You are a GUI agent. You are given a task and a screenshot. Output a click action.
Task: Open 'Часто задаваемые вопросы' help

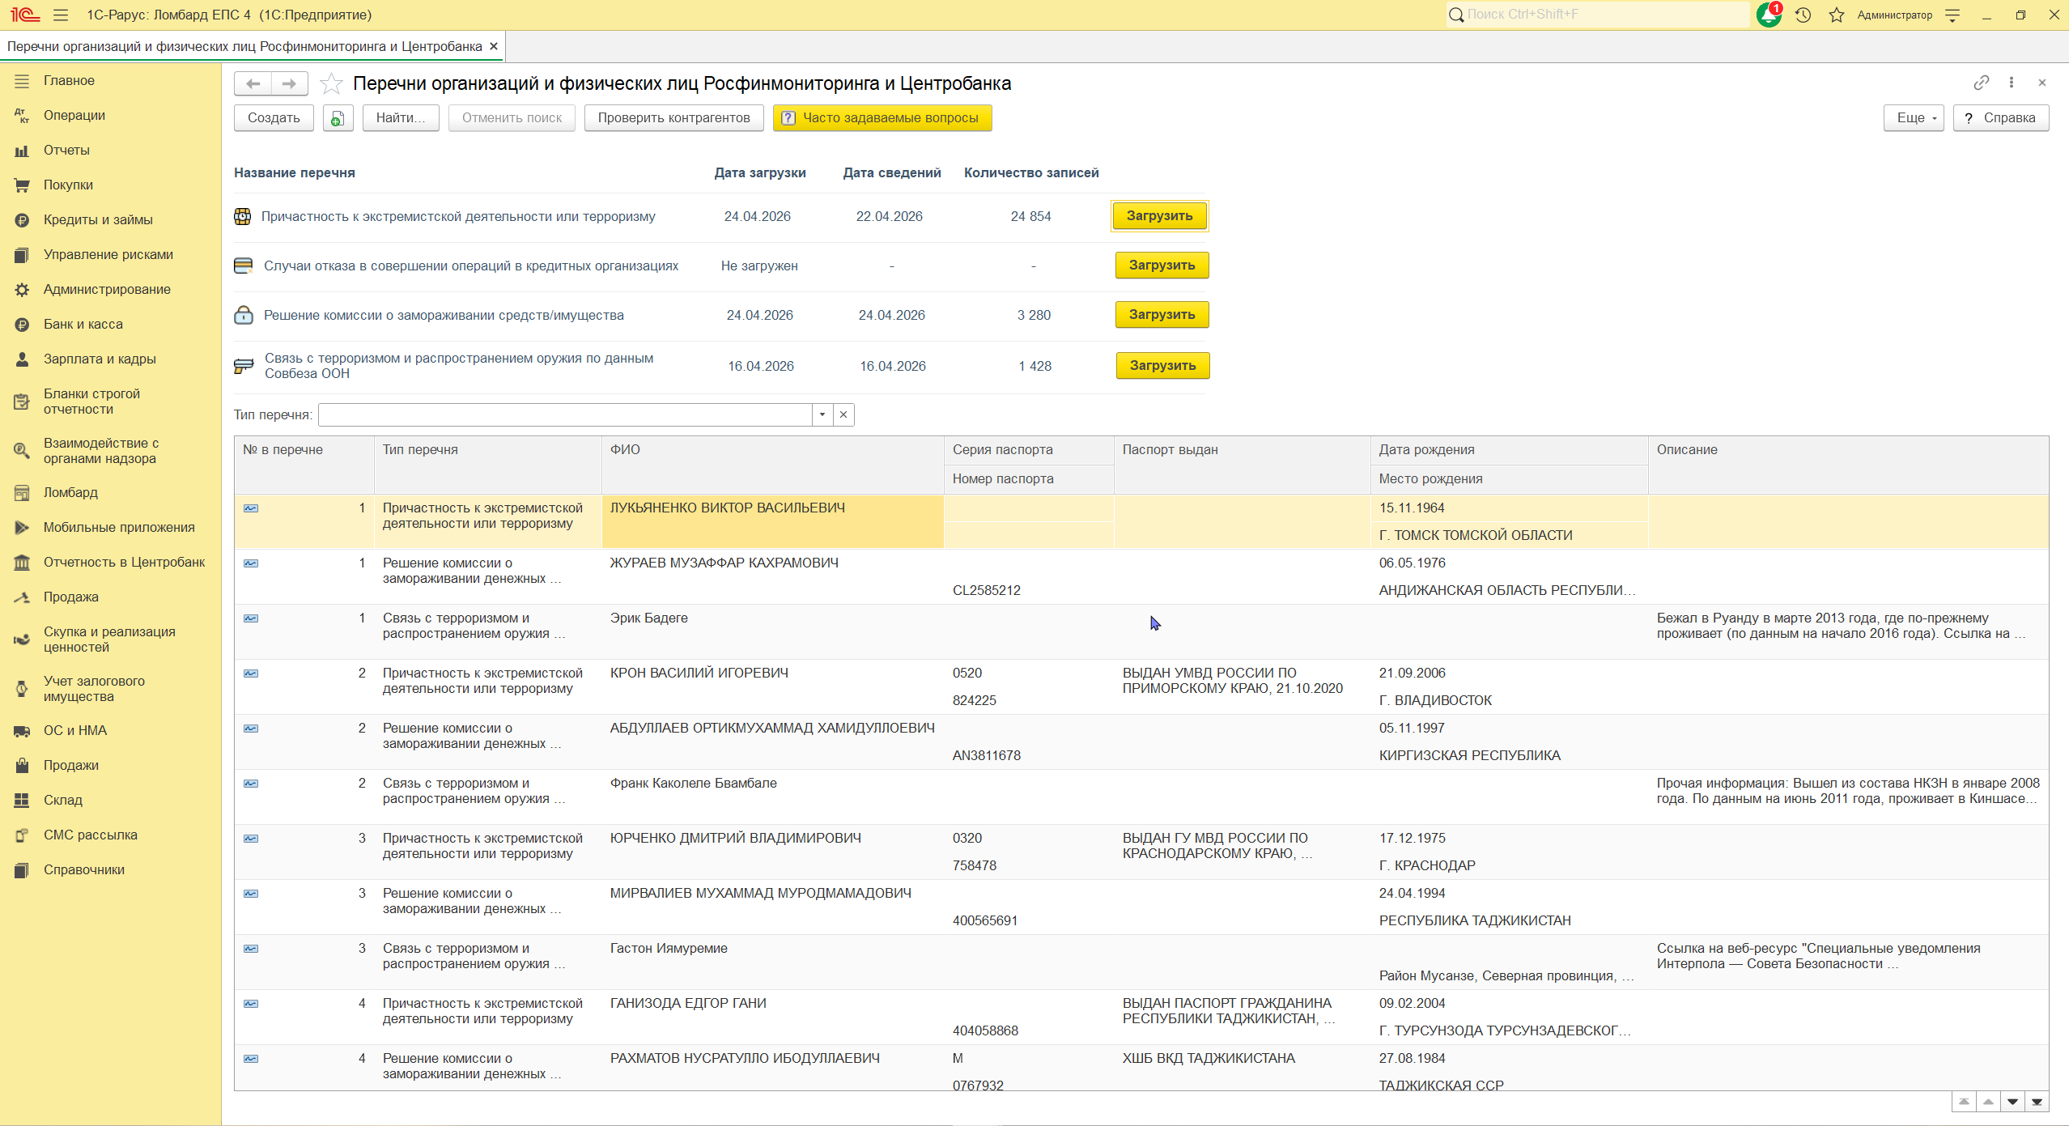[882, 118]
